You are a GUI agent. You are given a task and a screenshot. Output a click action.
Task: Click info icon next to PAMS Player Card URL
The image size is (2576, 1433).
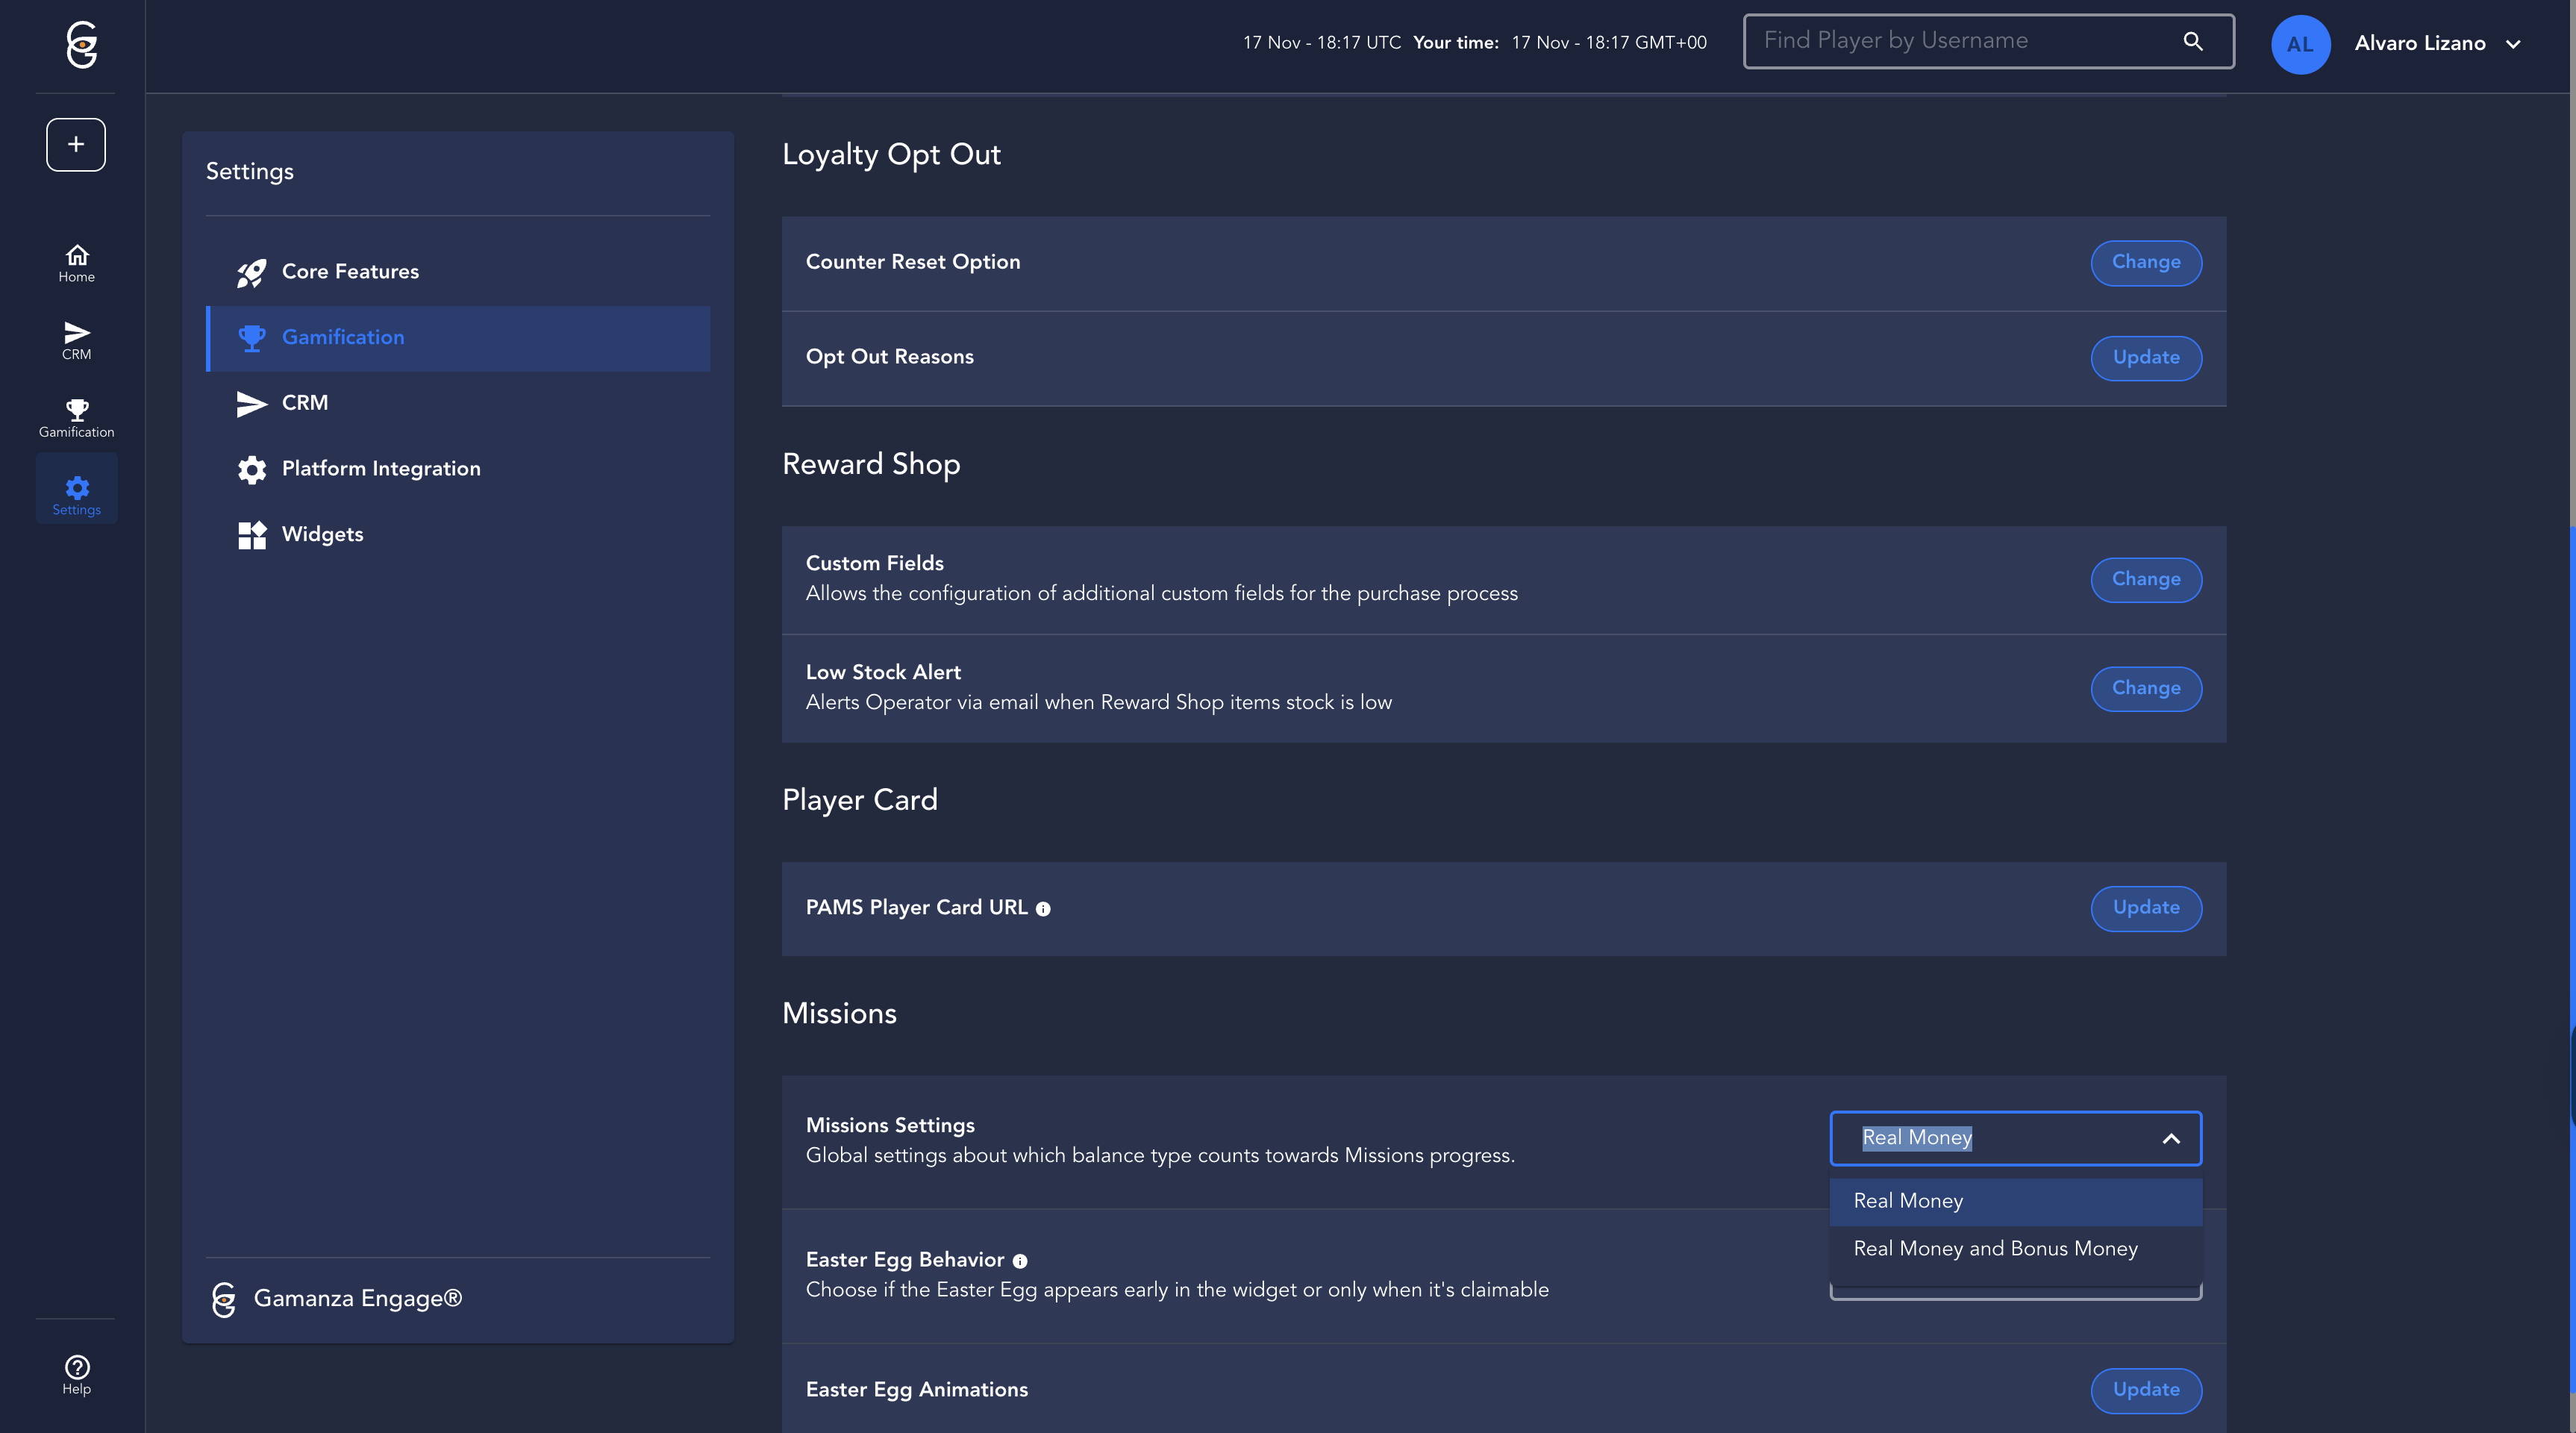(1043, 909)
